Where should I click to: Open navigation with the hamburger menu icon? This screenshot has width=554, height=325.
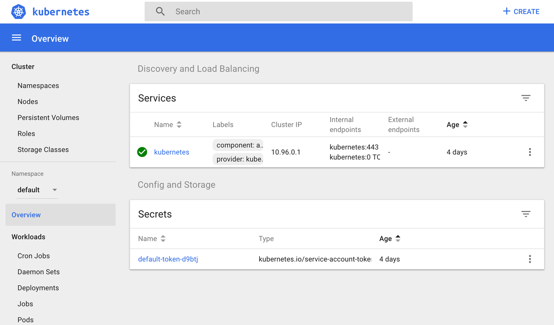click(x=16, y=37)
